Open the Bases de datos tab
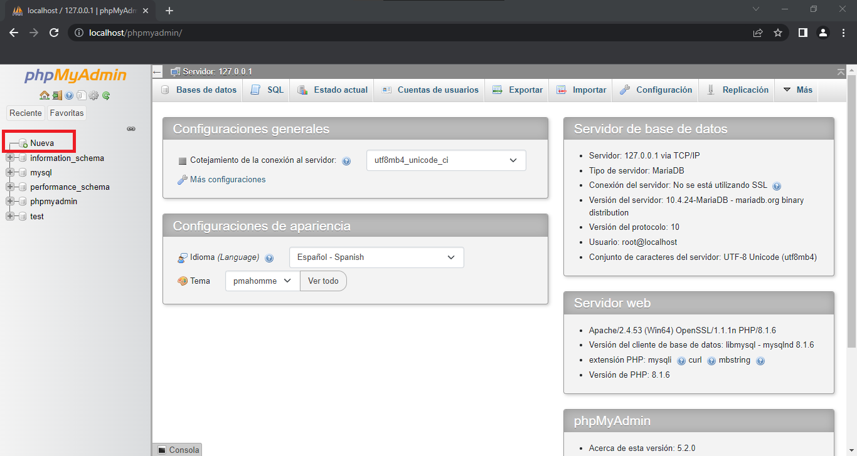Viewport: 857px width, 456px height. coord(198,90)
